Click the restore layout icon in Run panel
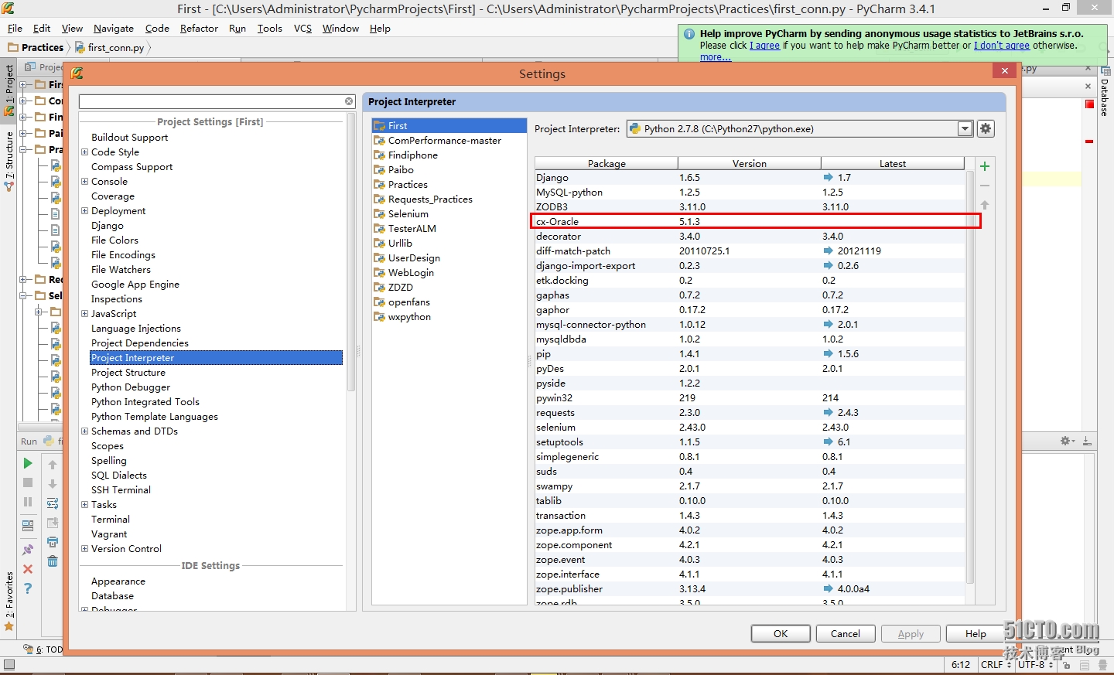Screen dimensions: 1114x675 pyautogui.click(x=28, y=526)
